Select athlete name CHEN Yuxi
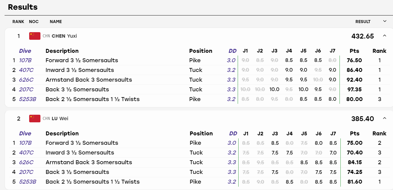This screenshot has width=393, height=190. pos(64,36)
